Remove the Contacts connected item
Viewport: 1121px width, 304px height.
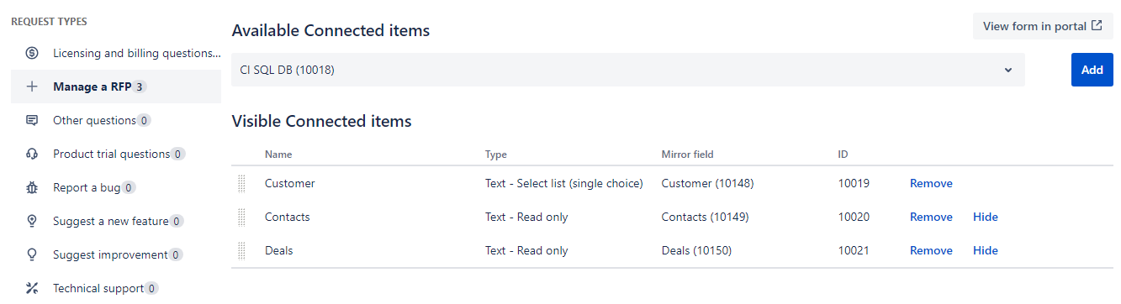click(931, 217)
